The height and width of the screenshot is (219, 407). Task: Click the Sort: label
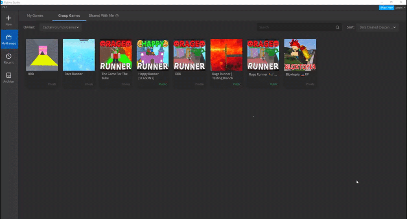[x=350, y=27]
